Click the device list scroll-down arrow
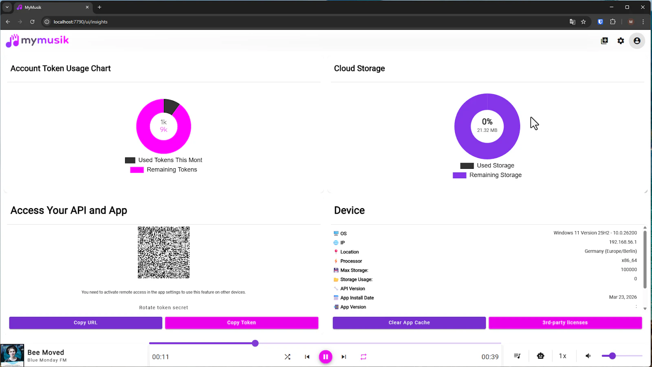The width and height of the screenshot is (652, 367). tap(645, 309)
